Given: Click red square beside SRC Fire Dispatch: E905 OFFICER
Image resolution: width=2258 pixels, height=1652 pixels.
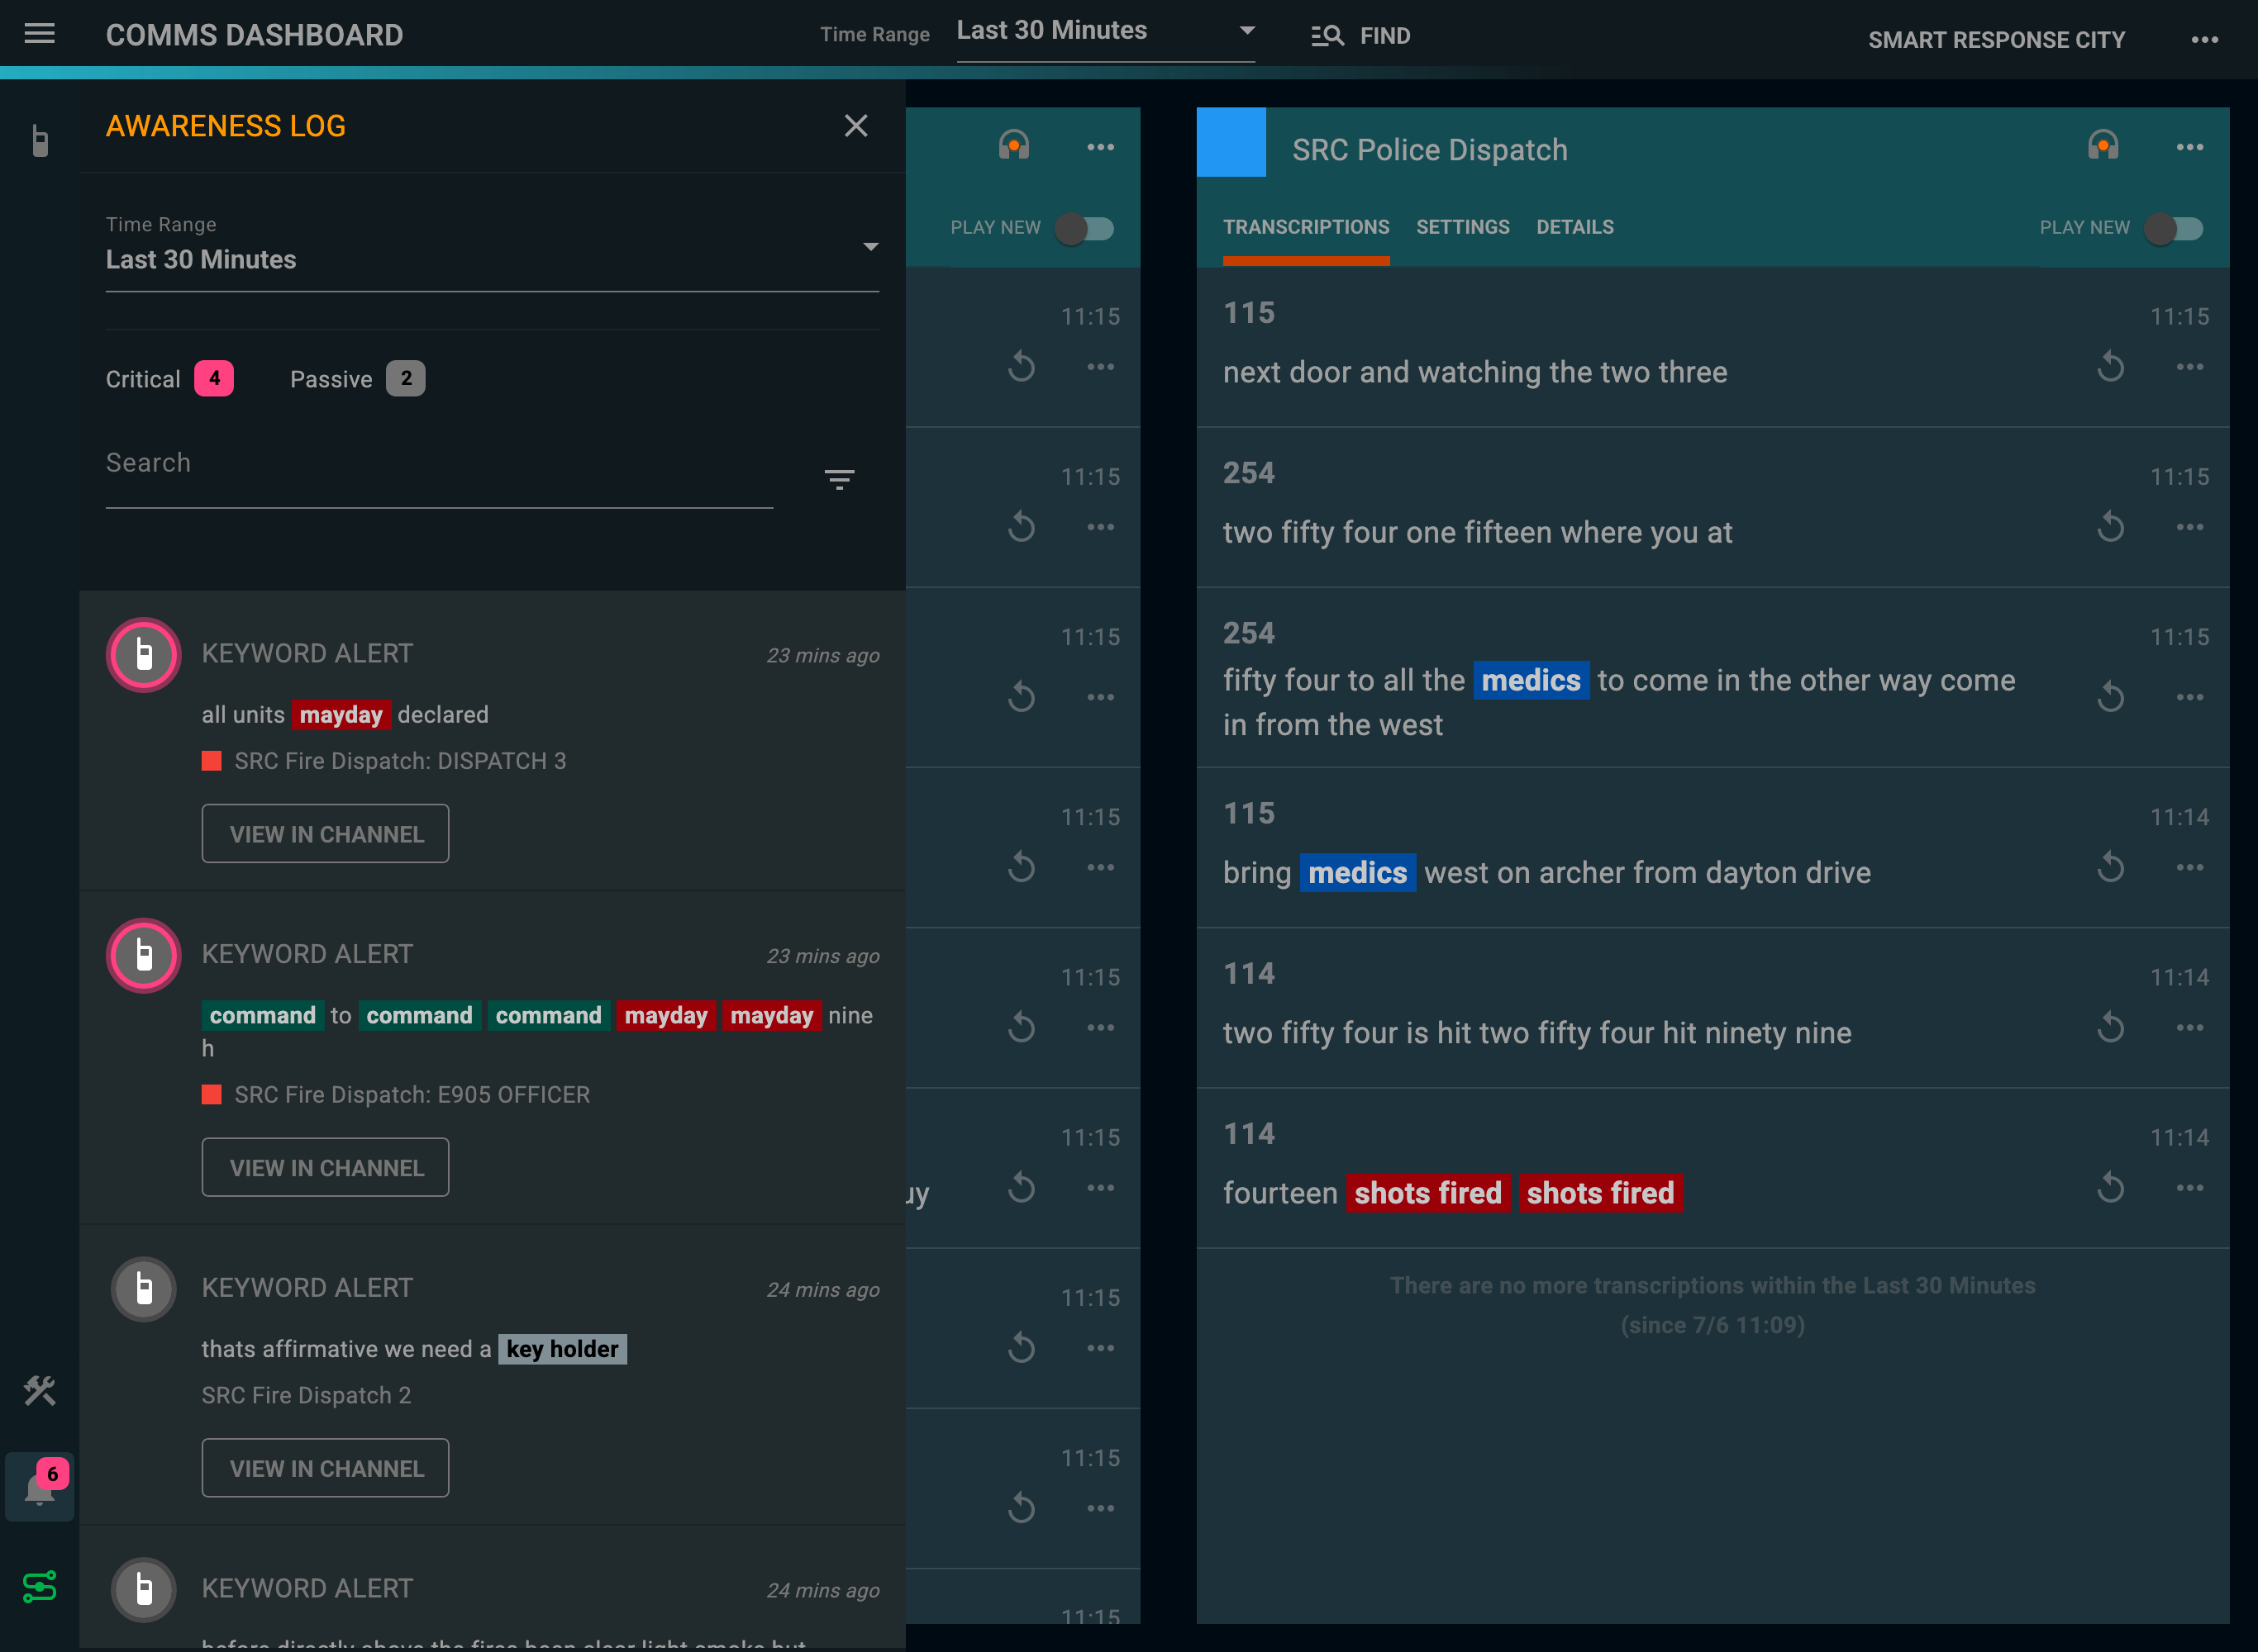Looking at the screenshot, I should click(x=211, y=1095).
